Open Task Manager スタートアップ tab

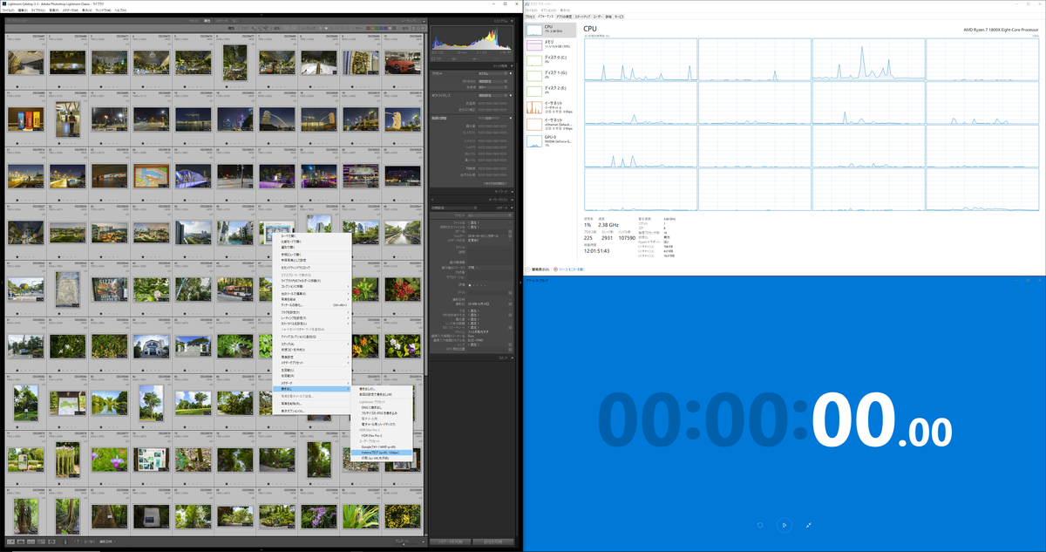pyautogui.click(x=583, y=17)
